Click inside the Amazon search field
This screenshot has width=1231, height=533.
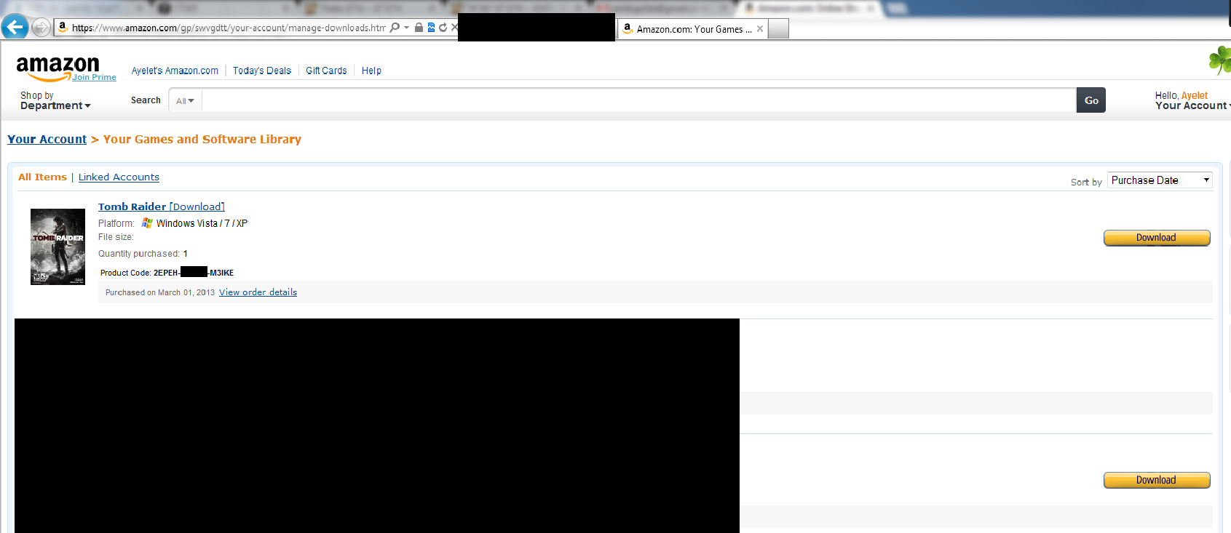click(x=639, y=100)
